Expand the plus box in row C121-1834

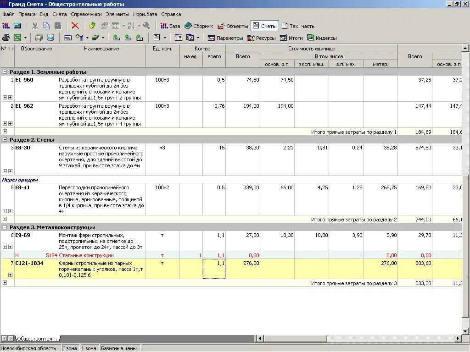click(x=10, y=275)
